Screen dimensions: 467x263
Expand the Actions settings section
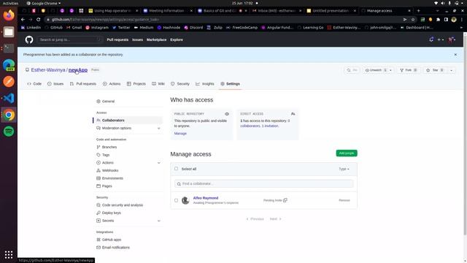[x=159, y=163]
